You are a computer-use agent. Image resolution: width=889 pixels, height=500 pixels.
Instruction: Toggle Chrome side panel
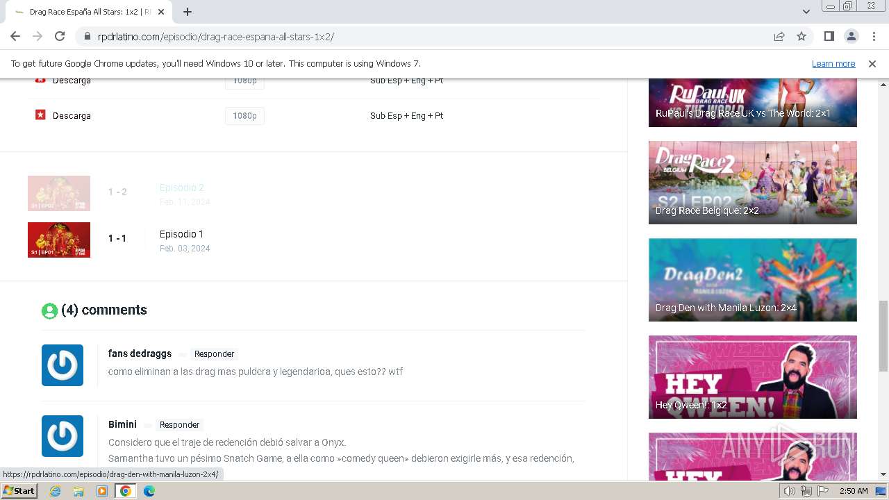[x=829, y=36]
